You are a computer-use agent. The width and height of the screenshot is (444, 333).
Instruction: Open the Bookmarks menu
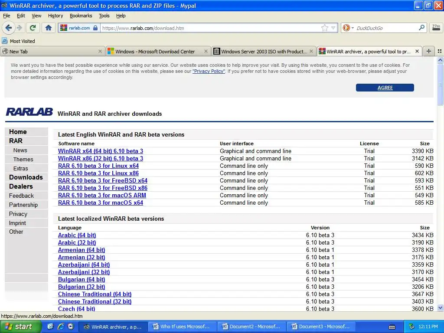coord(81,16)
